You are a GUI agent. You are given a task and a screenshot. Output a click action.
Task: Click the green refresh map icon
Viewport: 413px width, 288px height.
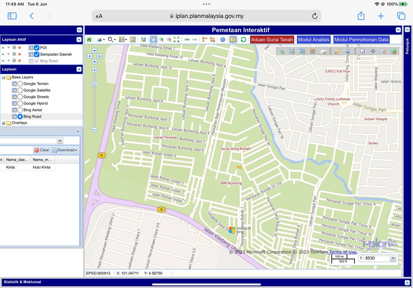[243, 40]
